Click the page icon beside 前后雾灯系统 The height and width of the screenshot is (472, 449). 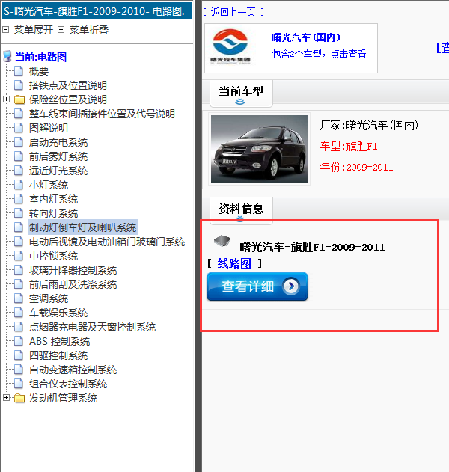point(19,156)
